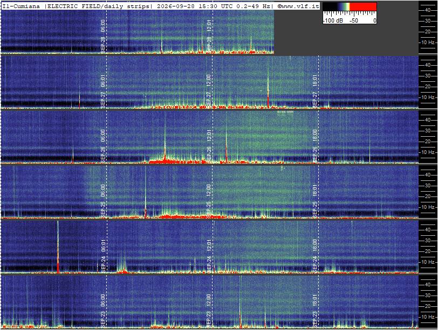Viewport: 438px width, 330px height.
Task: Click the SEP-25 18:01 time marker label
Action: pyautogui.click(x=315, y=201)
